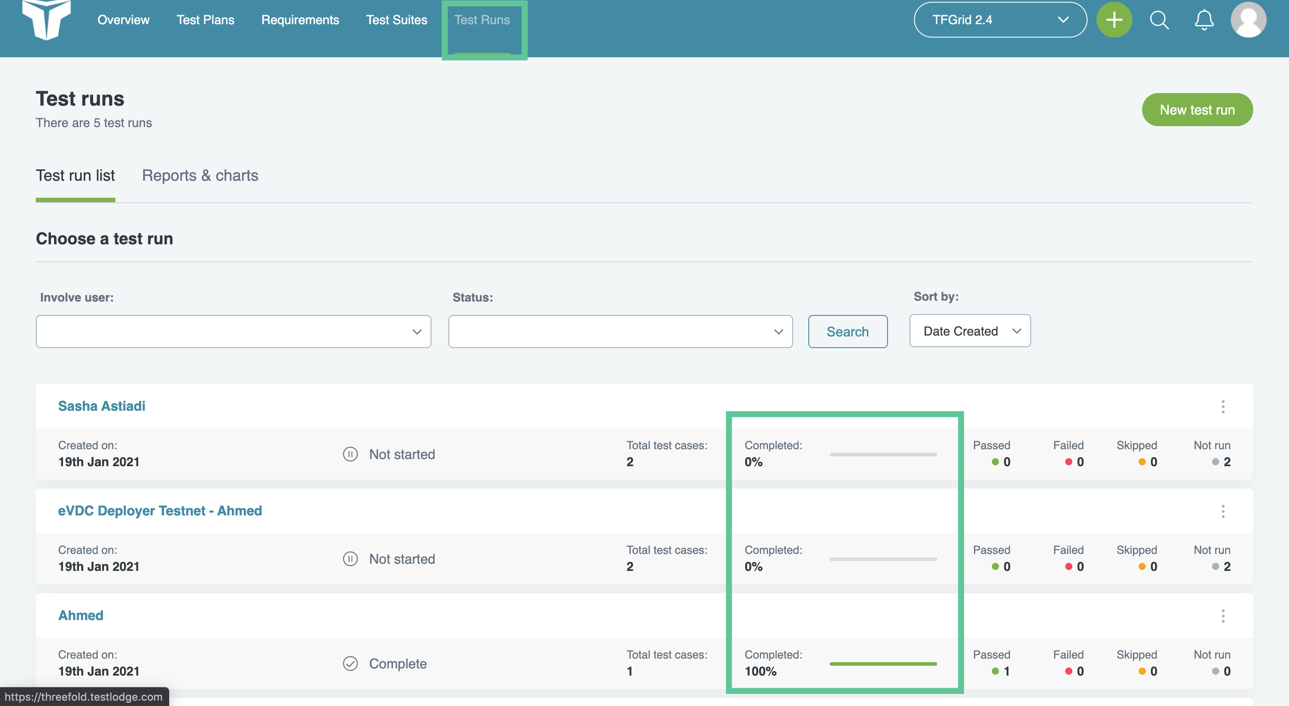The width and height of the screenshot is (1289, 706).
Task: Open options menu for eVDC Deployer run
Action: click(x=1223, y=511)
